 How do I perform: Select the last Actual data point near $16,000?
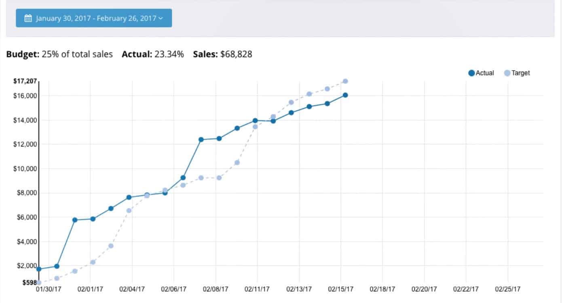tap(345, 95)
